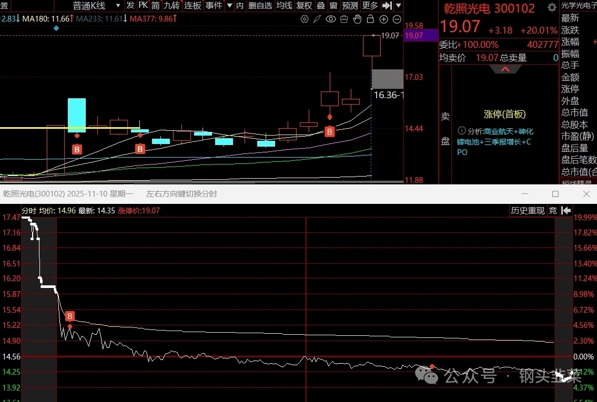Click the 402777 order volume value
Screen dimensions: 597x402
pos(542,45)
